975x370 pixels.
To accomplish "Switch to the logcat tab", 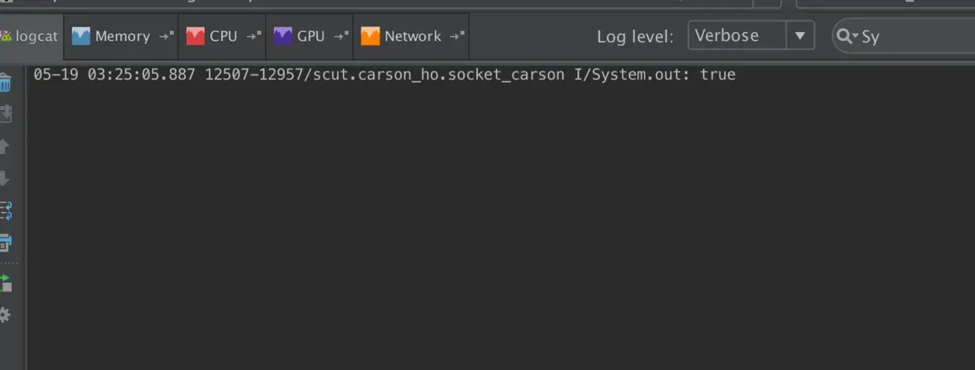I will pyautogui.click(x=30, y=36).
